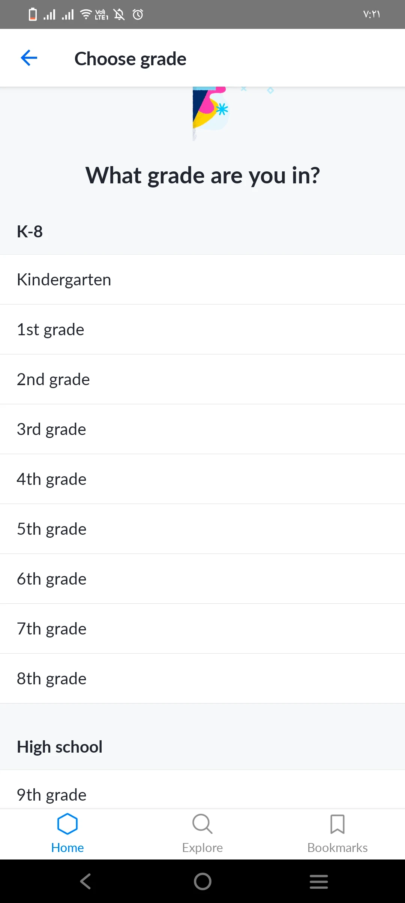
Task: Select 5th grade row
Action: click(202, 529)
